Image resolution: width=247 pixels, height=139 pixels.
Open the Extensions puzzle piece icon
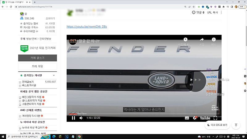tap(224, 7)
